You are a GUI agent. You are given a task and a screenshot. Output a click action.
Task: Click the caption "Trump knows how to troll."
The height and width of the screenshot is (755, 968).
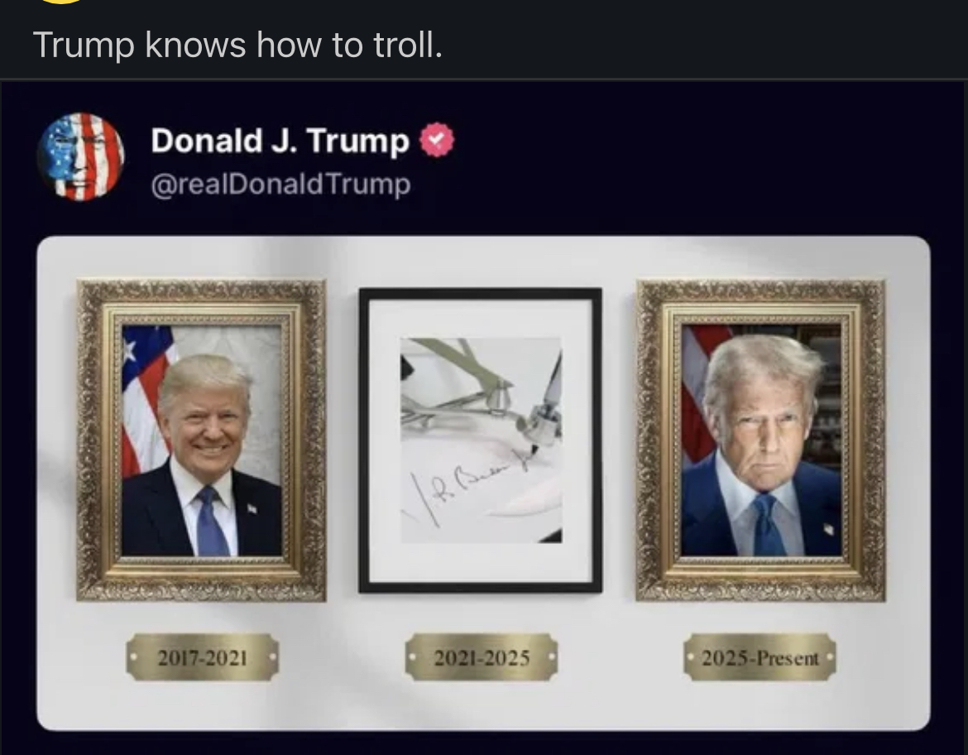click(237, 45)
